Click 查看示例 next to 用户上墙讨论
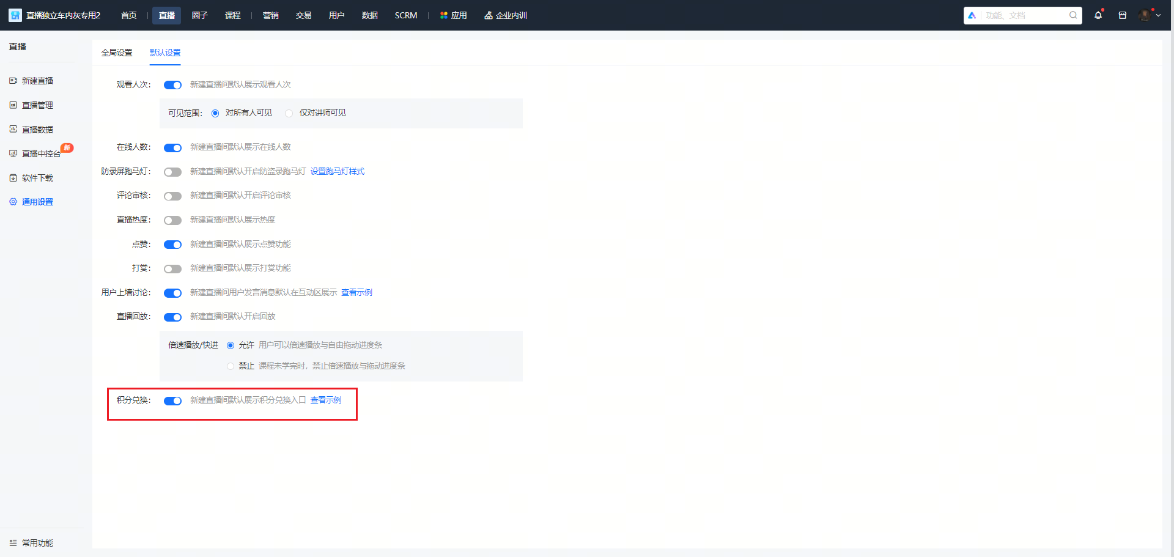This screenshot has height=557, width=1174. pyautogui.click(x=356, y=292)
